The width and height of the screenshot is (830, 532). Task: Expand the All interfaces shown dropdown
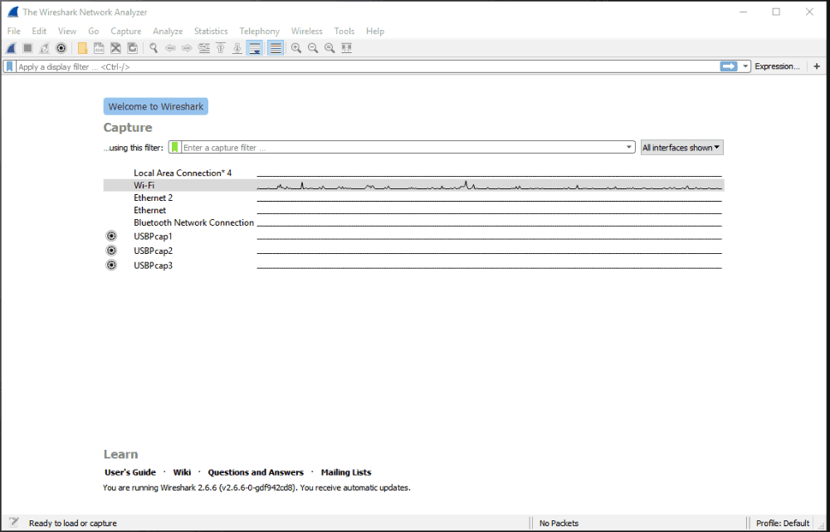(x=681, y=148)
